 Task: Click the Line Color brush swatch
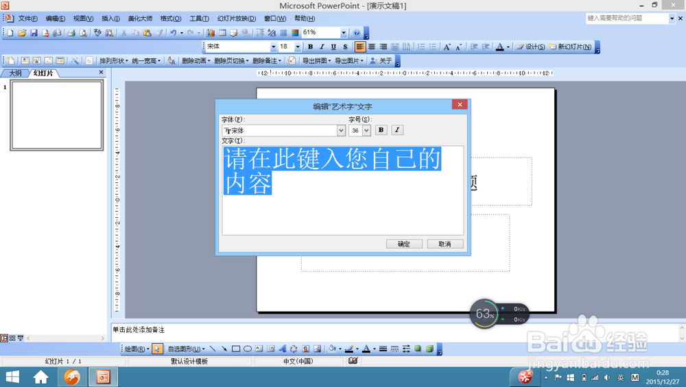click(349, 349)
